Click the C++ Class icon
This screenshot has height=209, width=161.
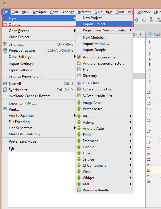pos(79,83)
